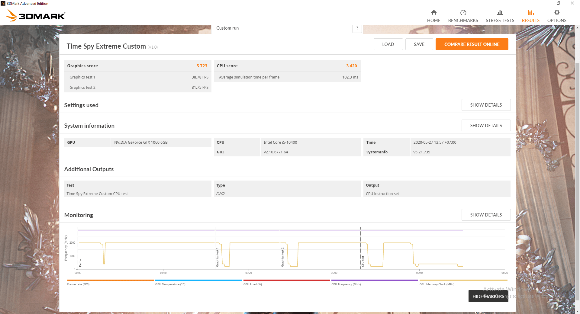
Task: Click Graphics test 1 FPS value
Action: point(200,77)
